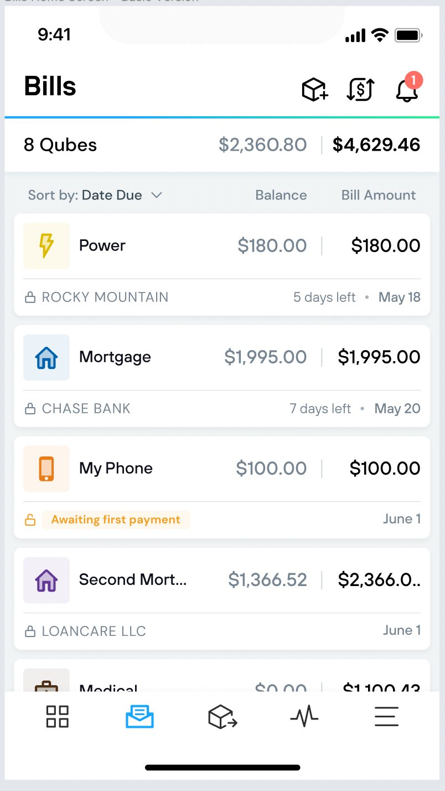This screenshot has height=791, width=445.
Task: Open the Sort by: Date Due selector
Action: click(x=95, y=195)
